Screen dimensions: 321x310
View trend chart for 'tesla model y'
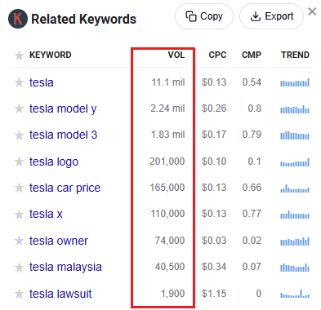coord(295,109)
